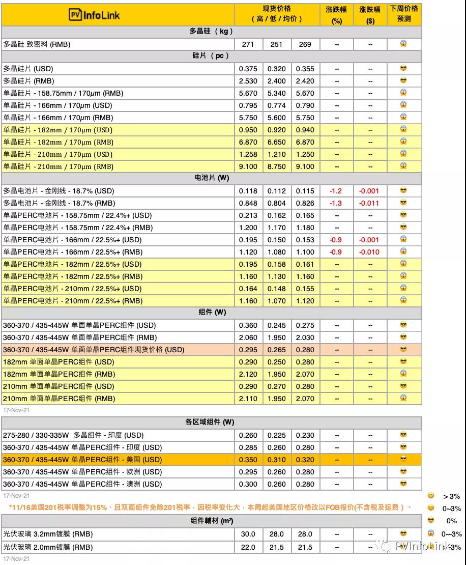
Task: Click the red -1.2 percentage change cell
Action: [336, 191]
